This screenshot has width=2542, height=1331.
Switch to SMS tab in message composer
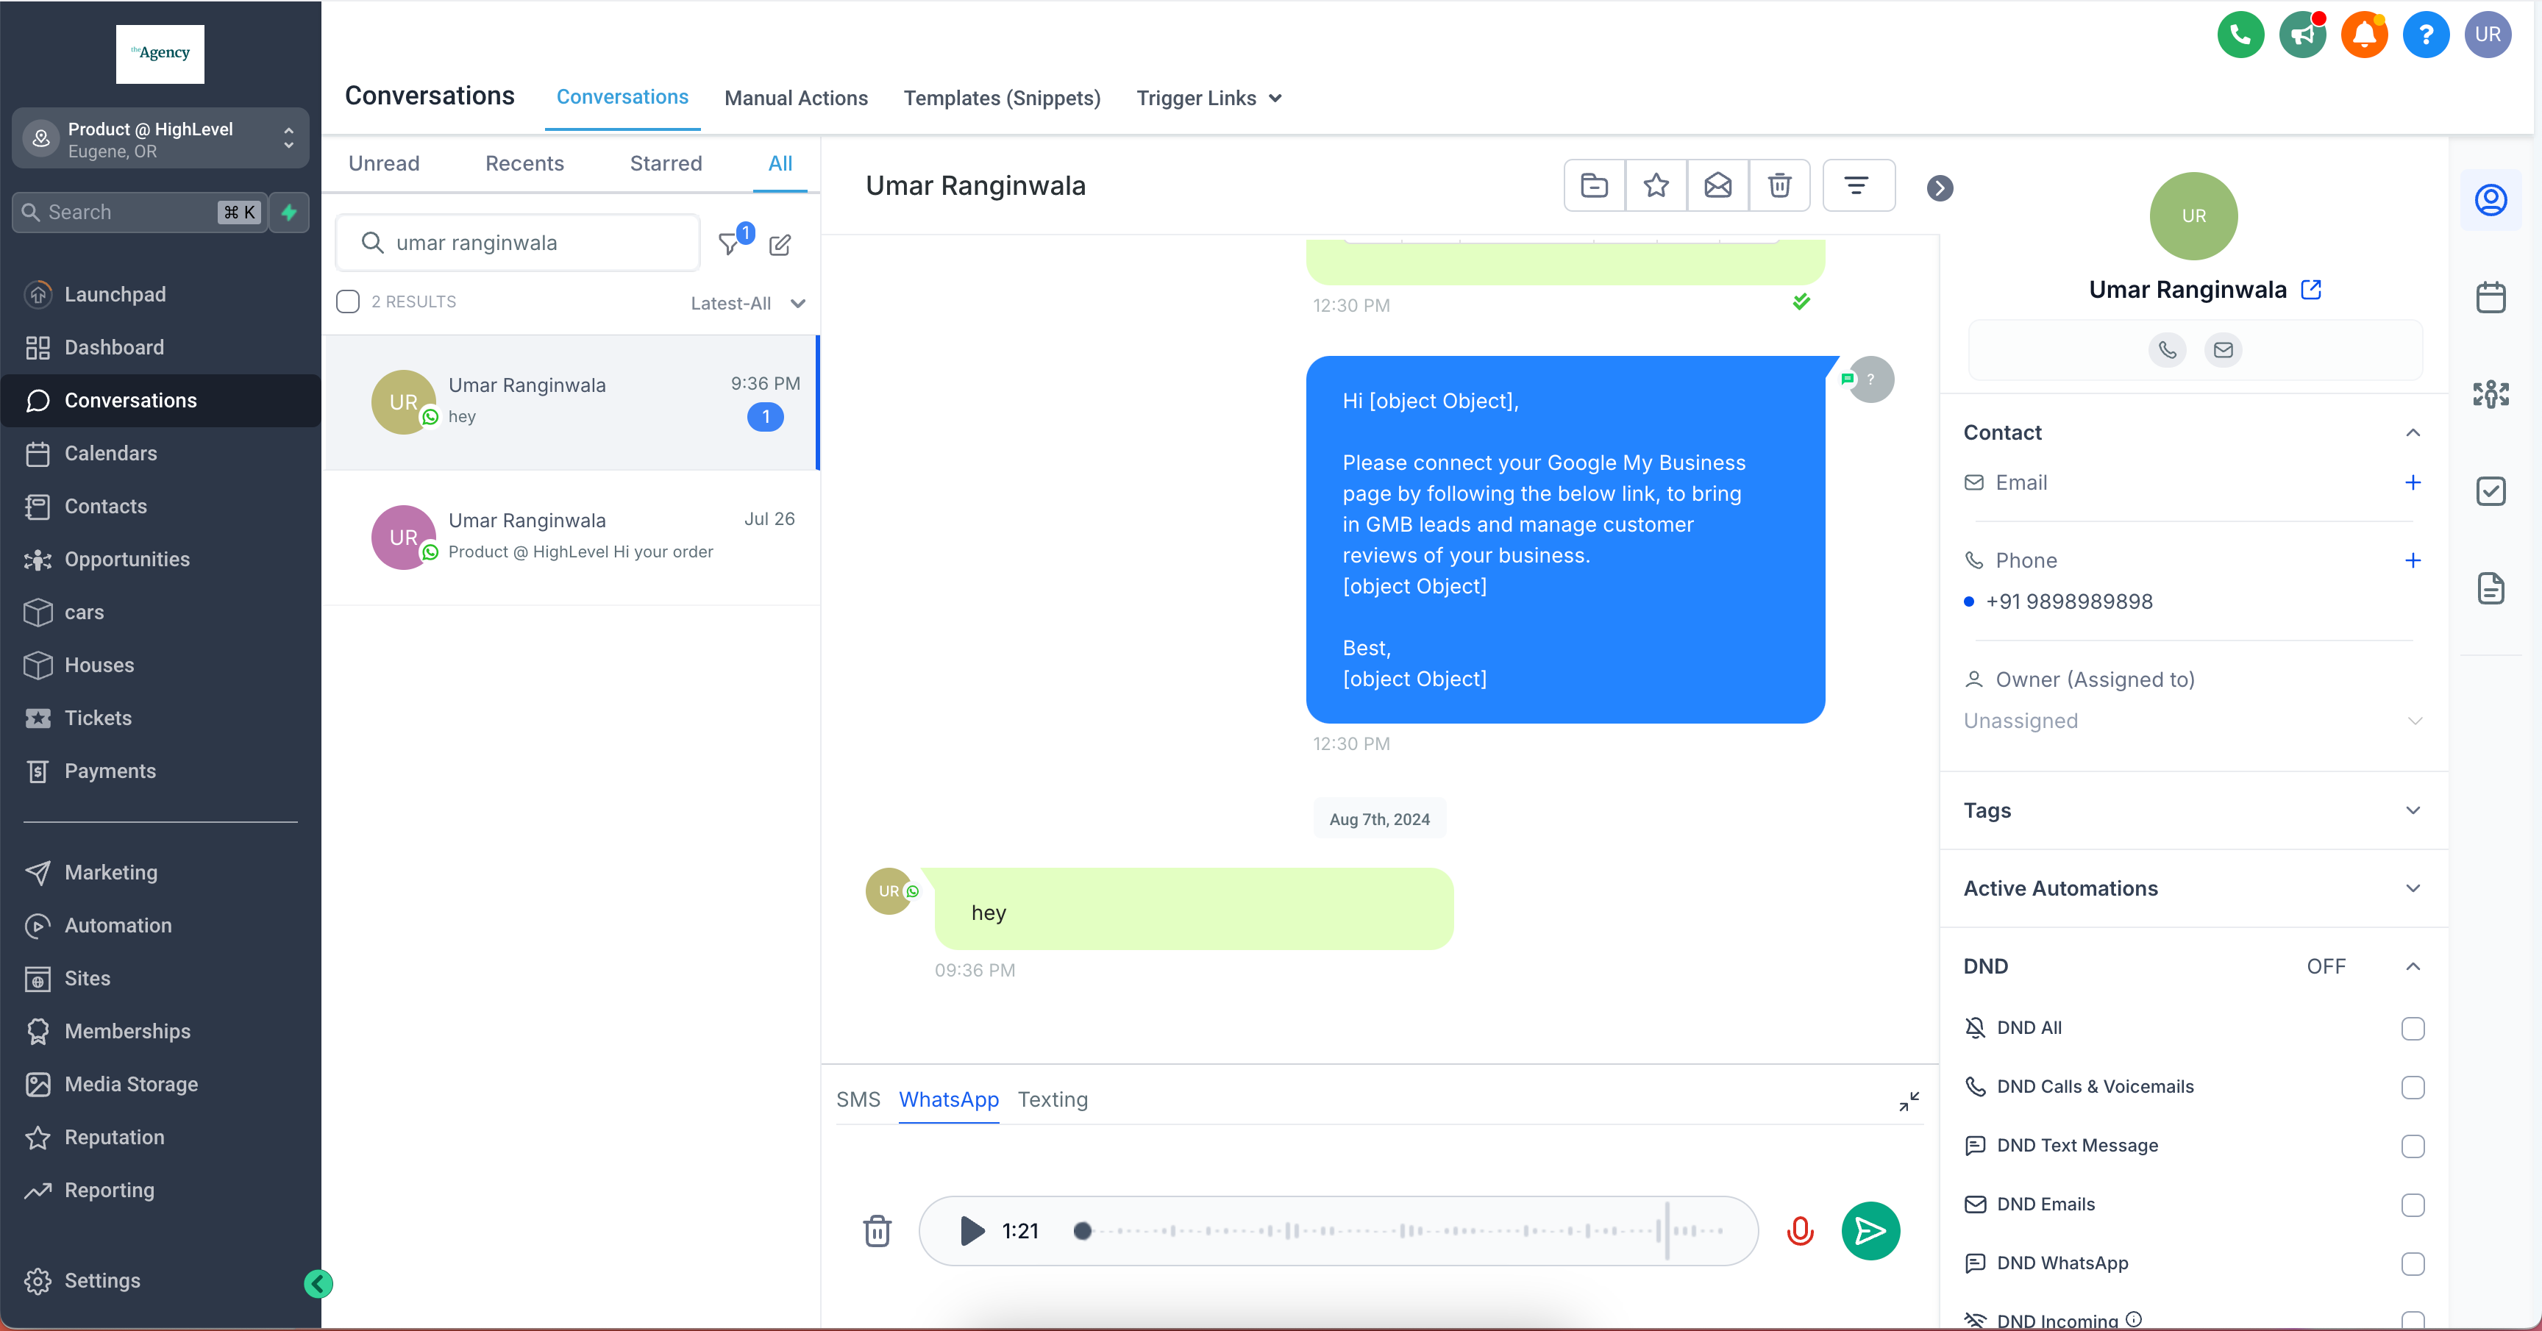858,1099
